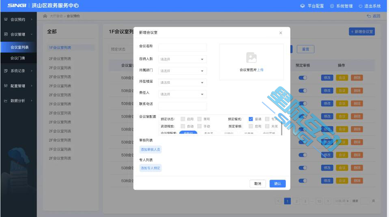Click the home icon in the breadcrumb
389x217 pixels.
[x=45, y=16]
